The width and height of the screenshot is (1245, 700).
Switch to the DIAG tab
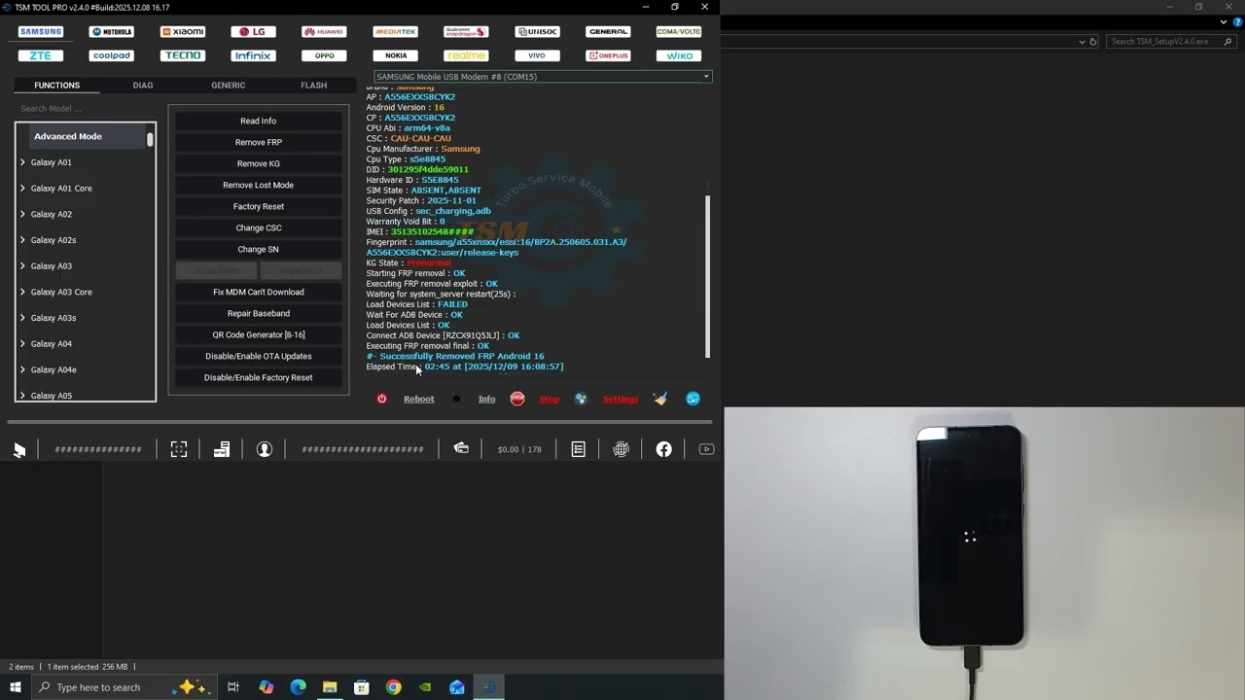pyautogui.click(x=143, y=86)
